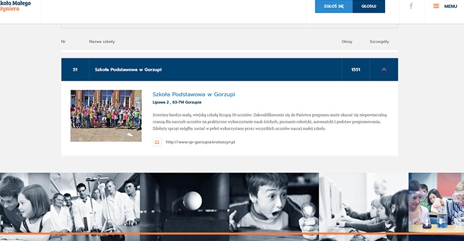Click the Nazwa szkoły column header
This screenshot has height=241, width=464.
[x=102, y=42]
